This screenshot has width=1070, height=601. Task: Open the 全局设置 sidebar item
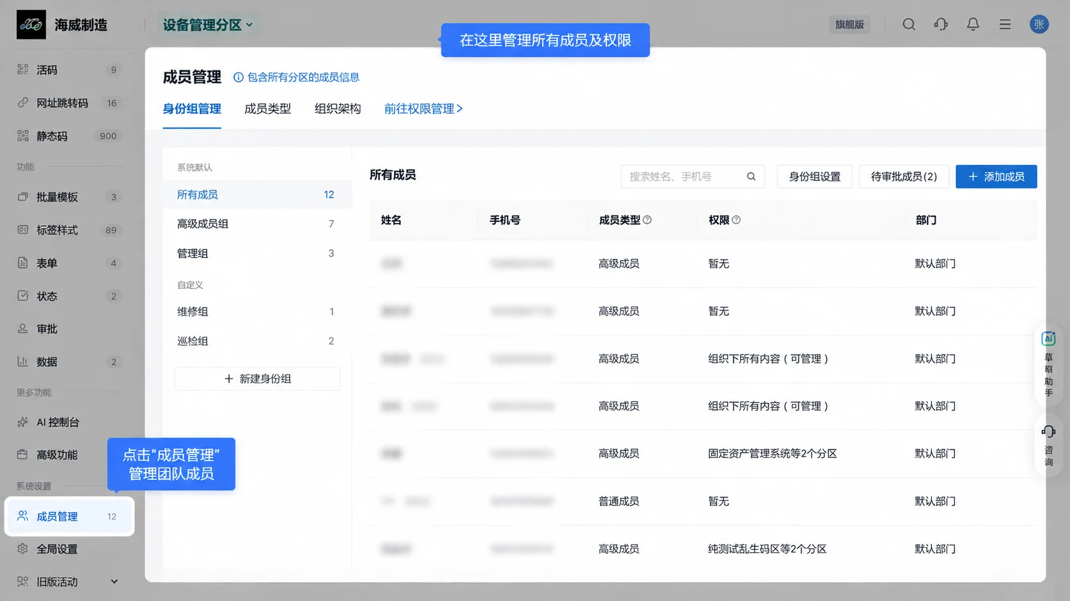tap(69, 549)
